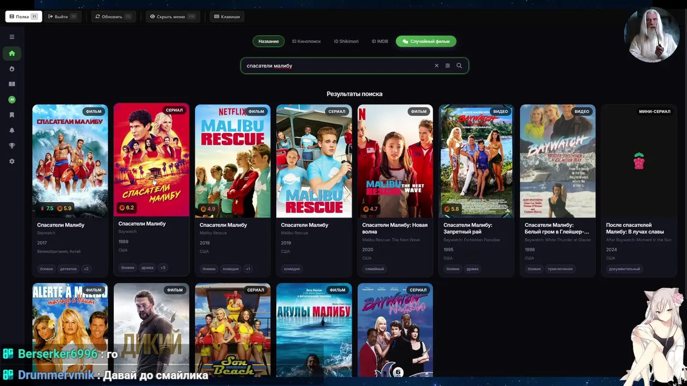Open the Son of the Beach series poster
This screenshot has width=687, height=386.
(232, 330)
